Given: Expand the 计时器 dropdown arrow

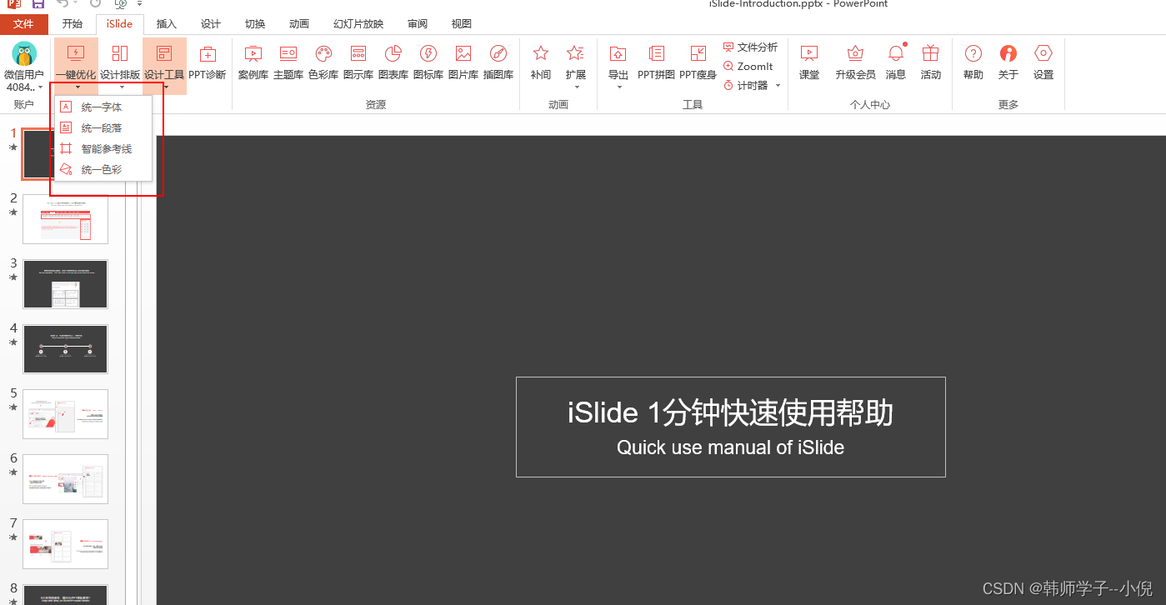Looking at the screenshot, I should (778, 85).
